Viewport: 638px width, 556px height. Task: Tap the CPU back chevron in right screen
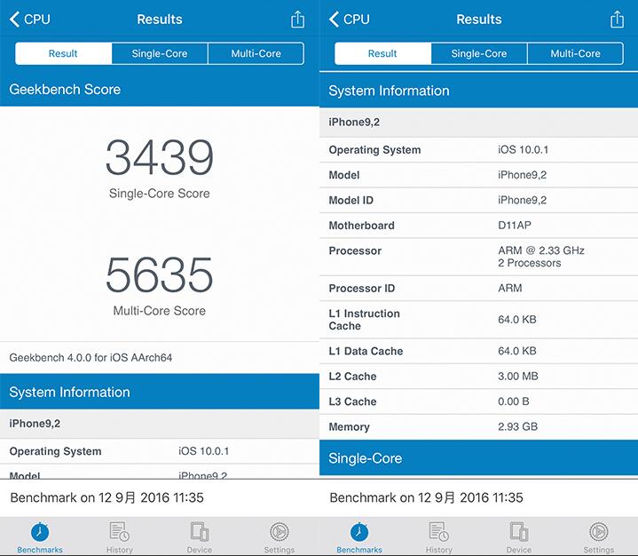click(334, 20)
